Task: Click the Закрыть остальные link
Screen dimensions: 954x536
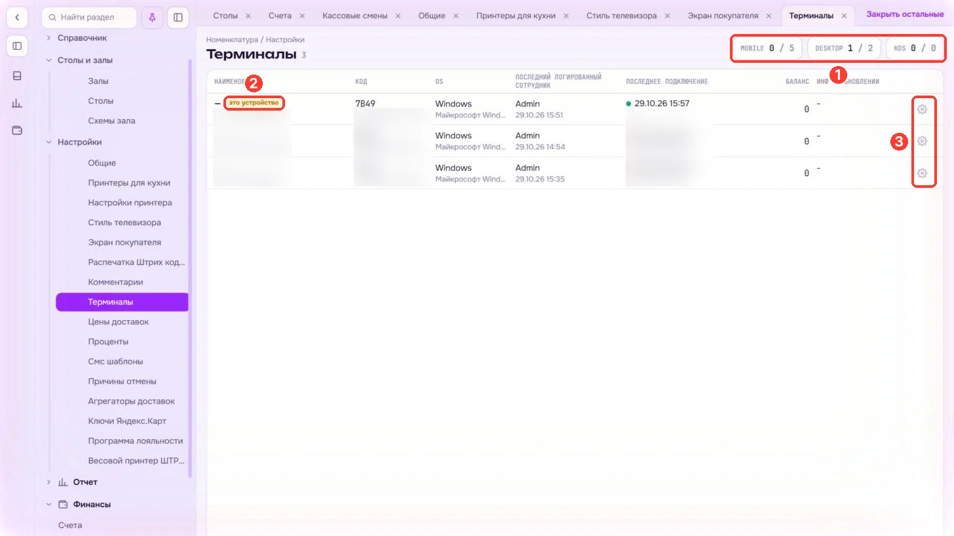Action: click(905, 14)
